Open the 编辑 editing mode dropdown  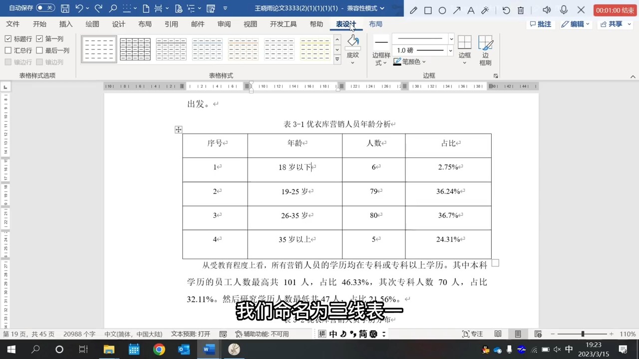576,24
